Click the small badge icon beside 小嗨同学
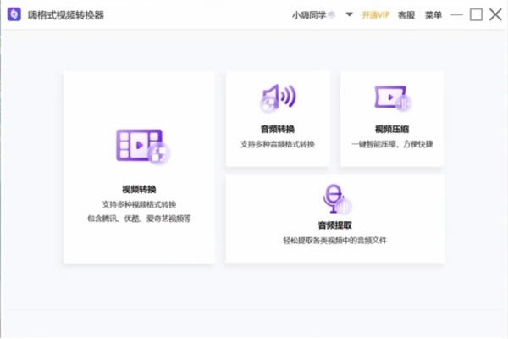 click(x=332, y=14)
